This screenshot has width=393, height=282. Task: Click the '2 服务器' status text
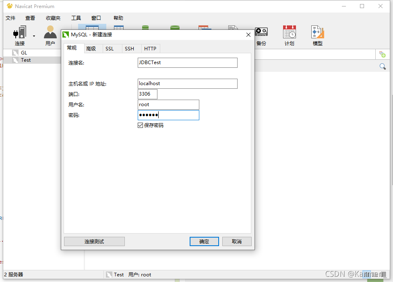click(14, 275)
